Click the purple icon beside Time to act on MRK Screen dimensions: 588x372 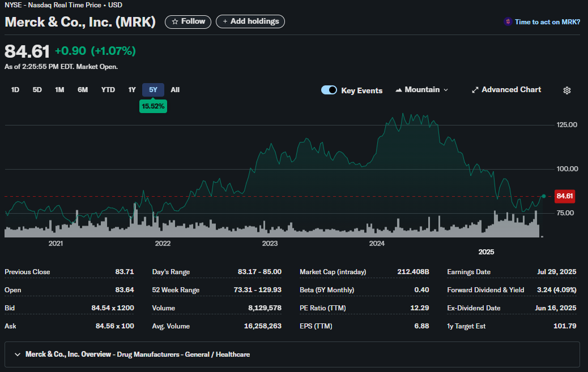[x=508, y=21]
